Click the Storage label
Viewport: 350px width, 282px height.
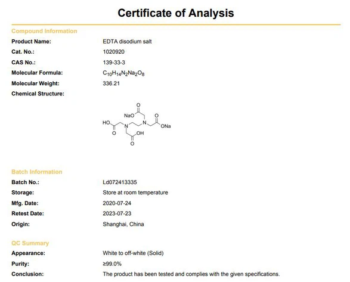[x=23, y=193]
